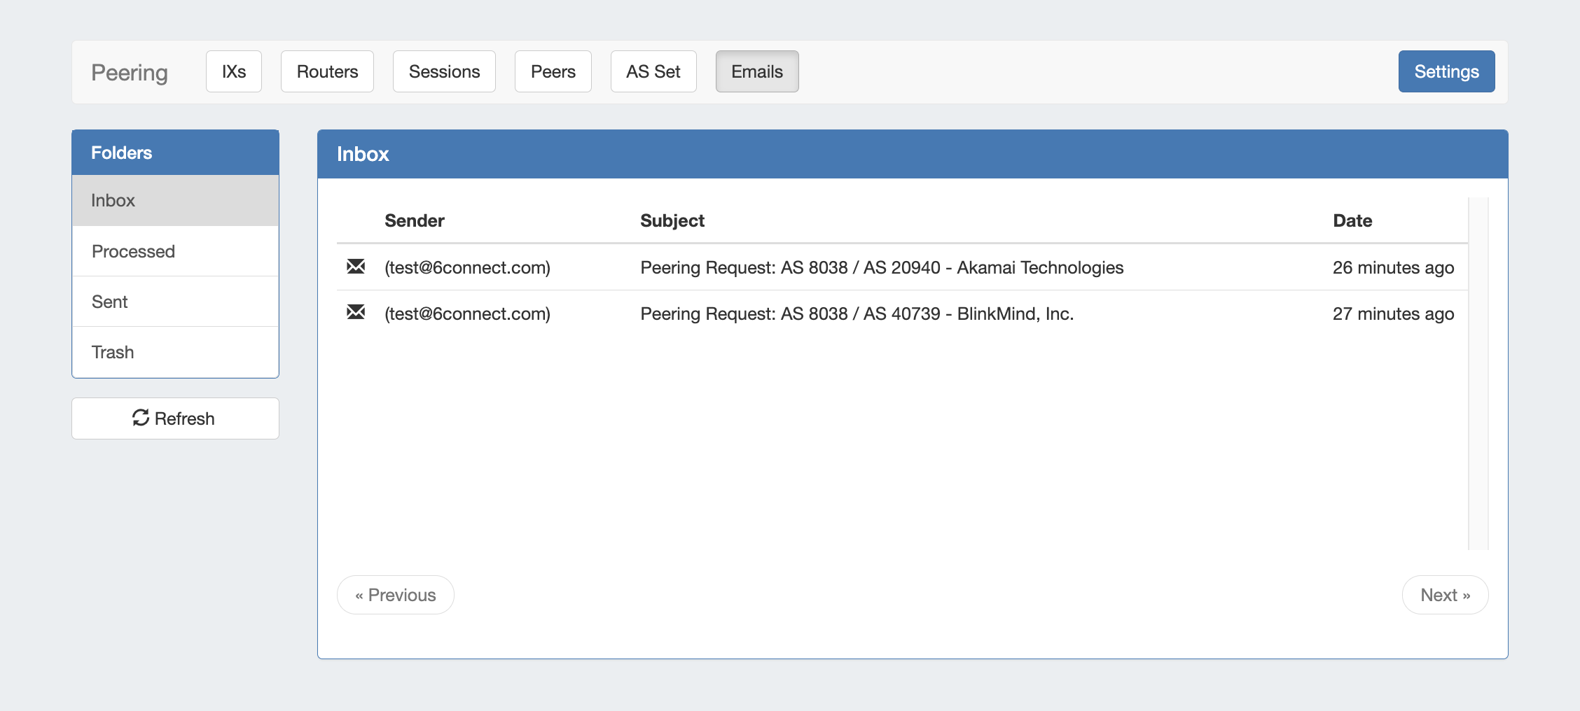
Task: Click the Refresh button
Action: click(175, 418)
